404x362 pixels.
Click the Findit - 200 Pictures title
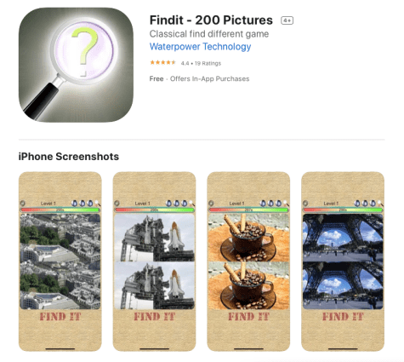pos(211,20)
